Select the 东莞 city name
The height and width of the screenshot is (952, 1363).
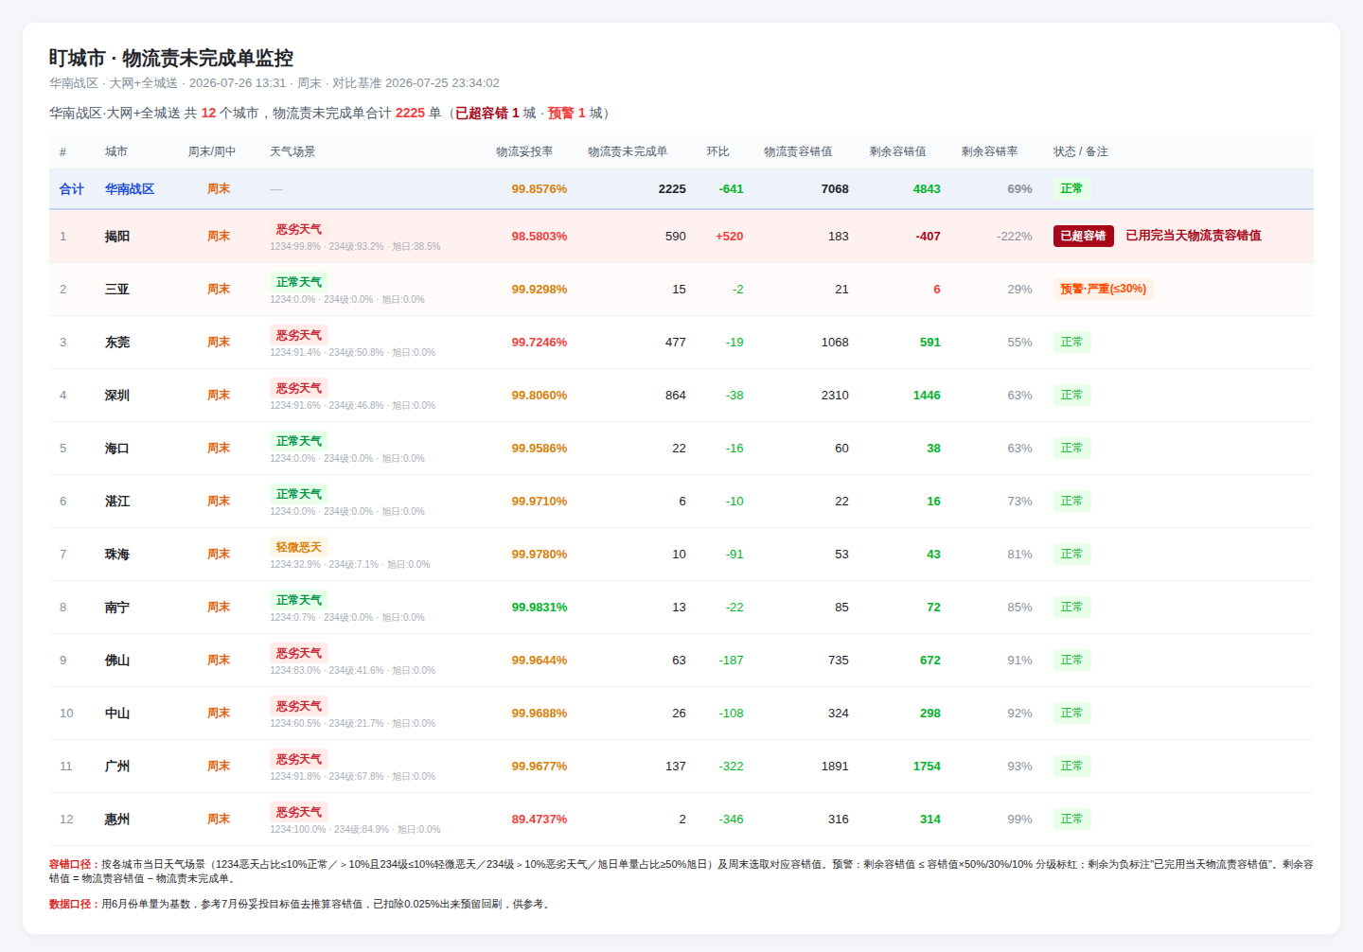point(117,343)
